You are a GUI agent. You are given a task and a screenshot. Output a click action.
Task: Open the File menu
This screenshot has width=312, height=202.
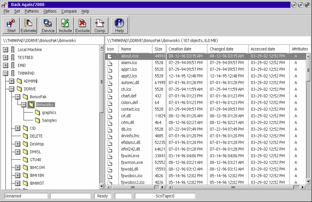pyautogui.click(x=6, y=11)
